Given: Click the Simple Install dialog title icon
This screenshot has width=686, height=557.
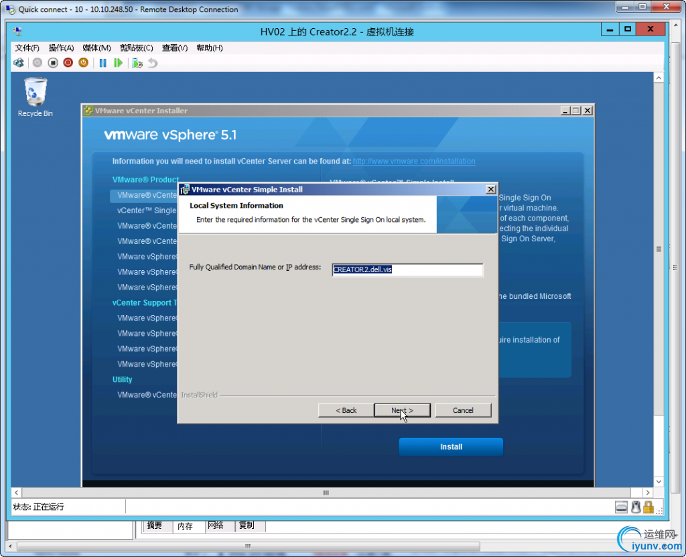Looking at the screenshot, I should [x=185, y=190].
